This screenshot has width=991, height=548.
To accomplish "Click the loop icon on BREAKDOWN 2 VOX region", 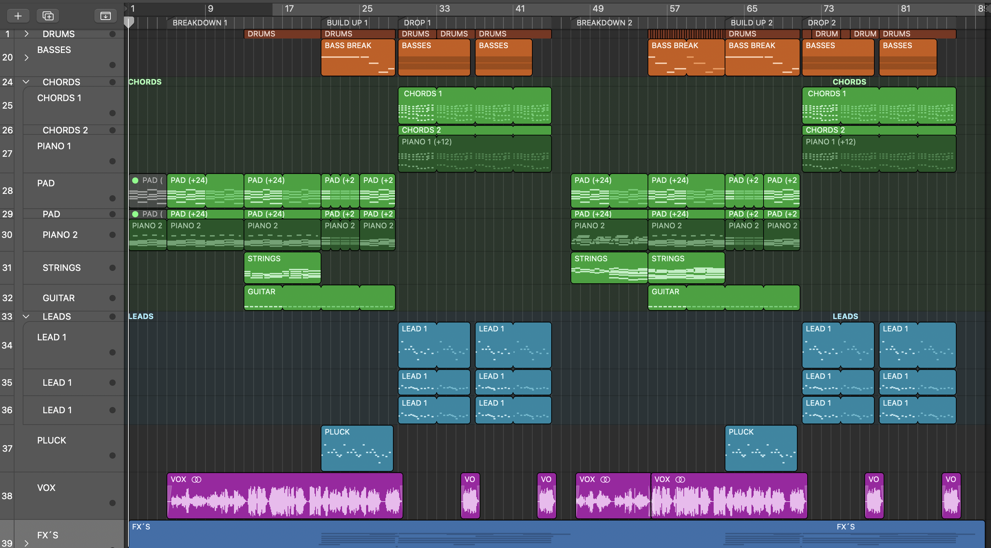I will click(605, 479).
